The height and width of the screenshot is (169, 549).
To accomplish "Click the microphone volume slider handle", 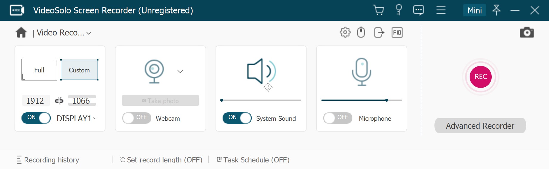I will (387, 100).
